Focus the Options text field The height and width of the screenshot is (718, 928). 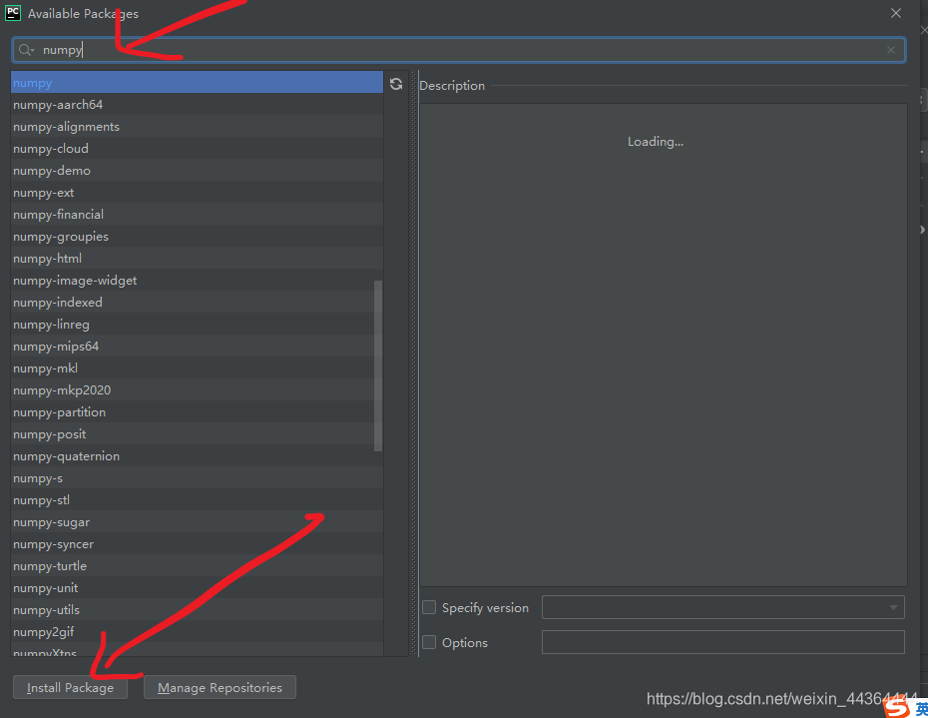(722, 642)
